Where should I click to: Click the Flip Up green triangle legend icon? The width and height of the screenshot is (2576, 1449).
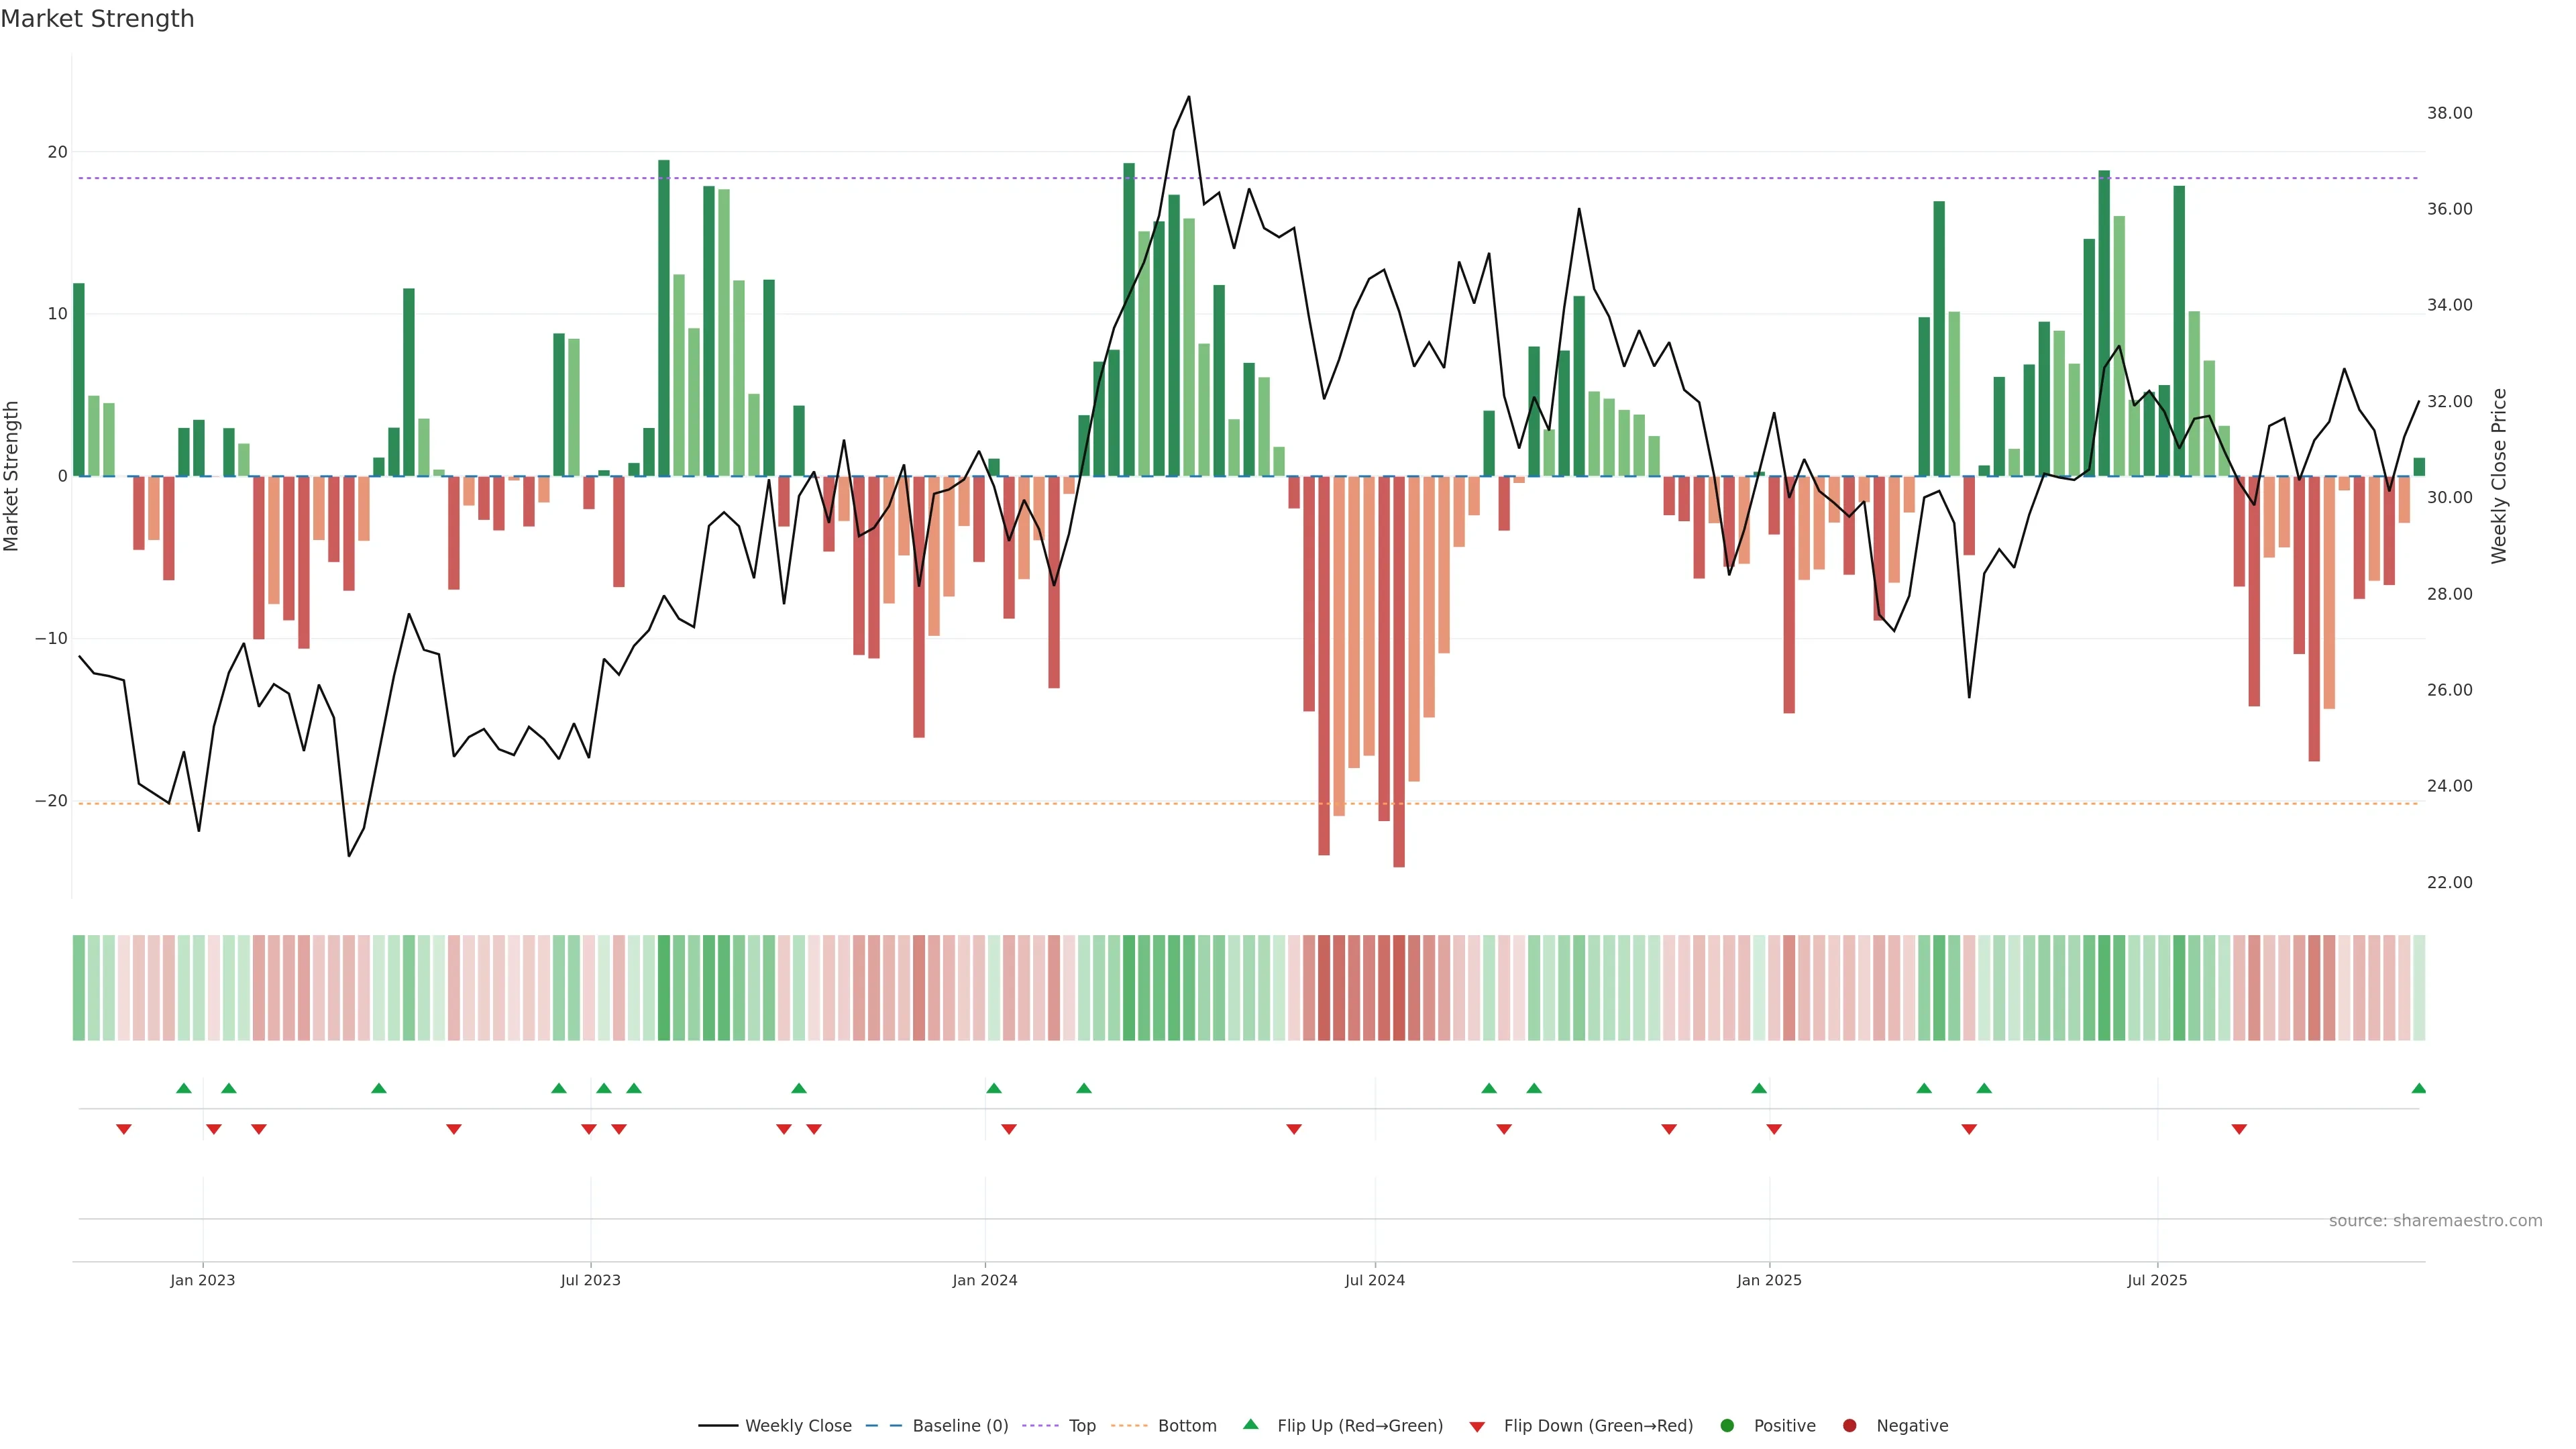[x=1250, y=1424]
